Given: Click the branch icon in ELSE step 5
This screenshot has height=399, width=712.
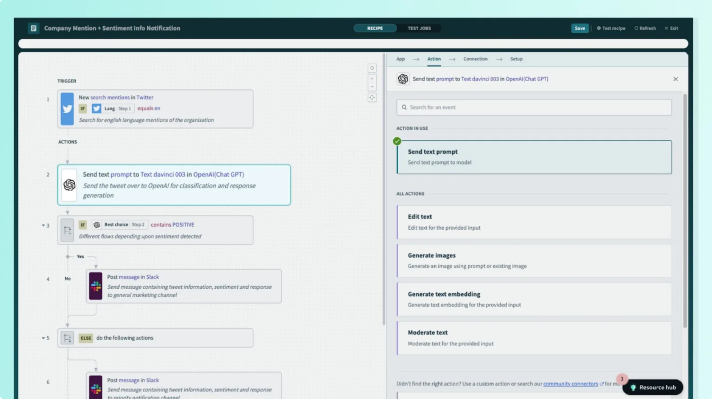Looking at the screenshot, I should (67, 338).
